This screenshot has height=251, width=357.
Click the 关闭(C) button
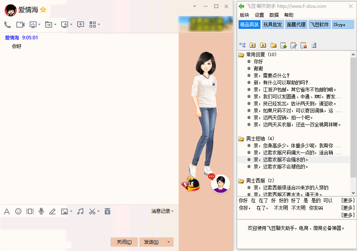(x=124, y=242)
